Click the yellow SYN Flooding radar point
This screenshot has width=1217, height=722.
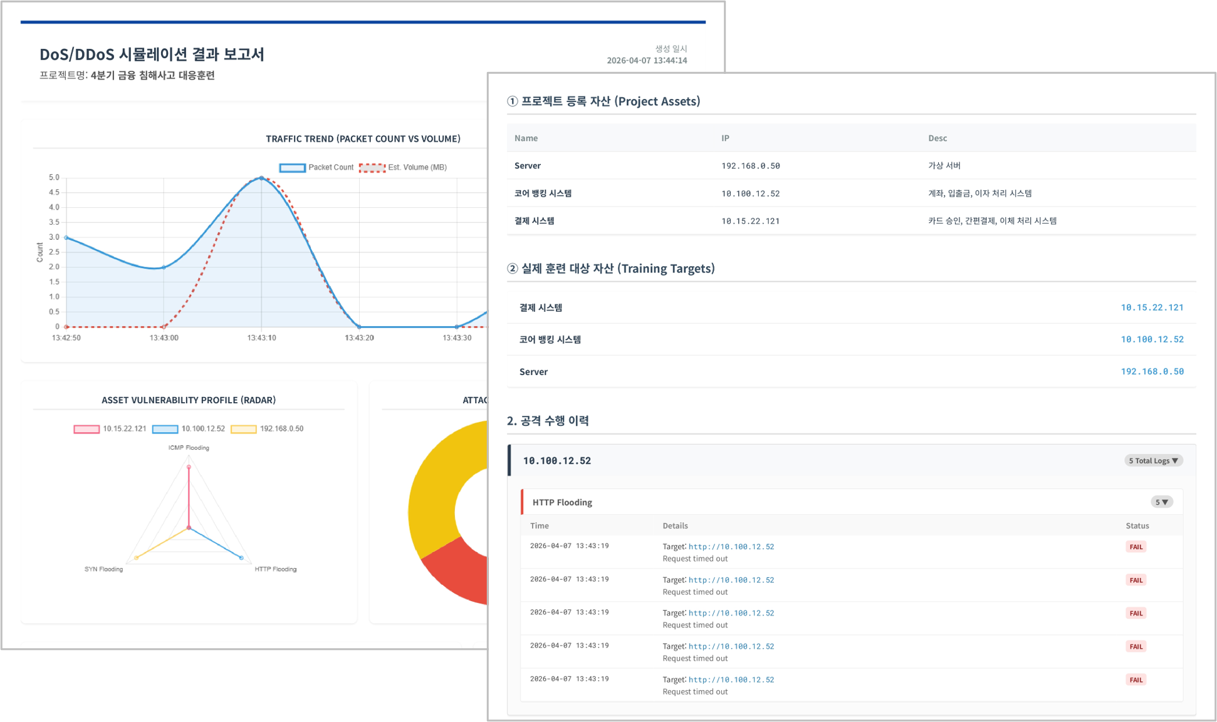[136, 557]
